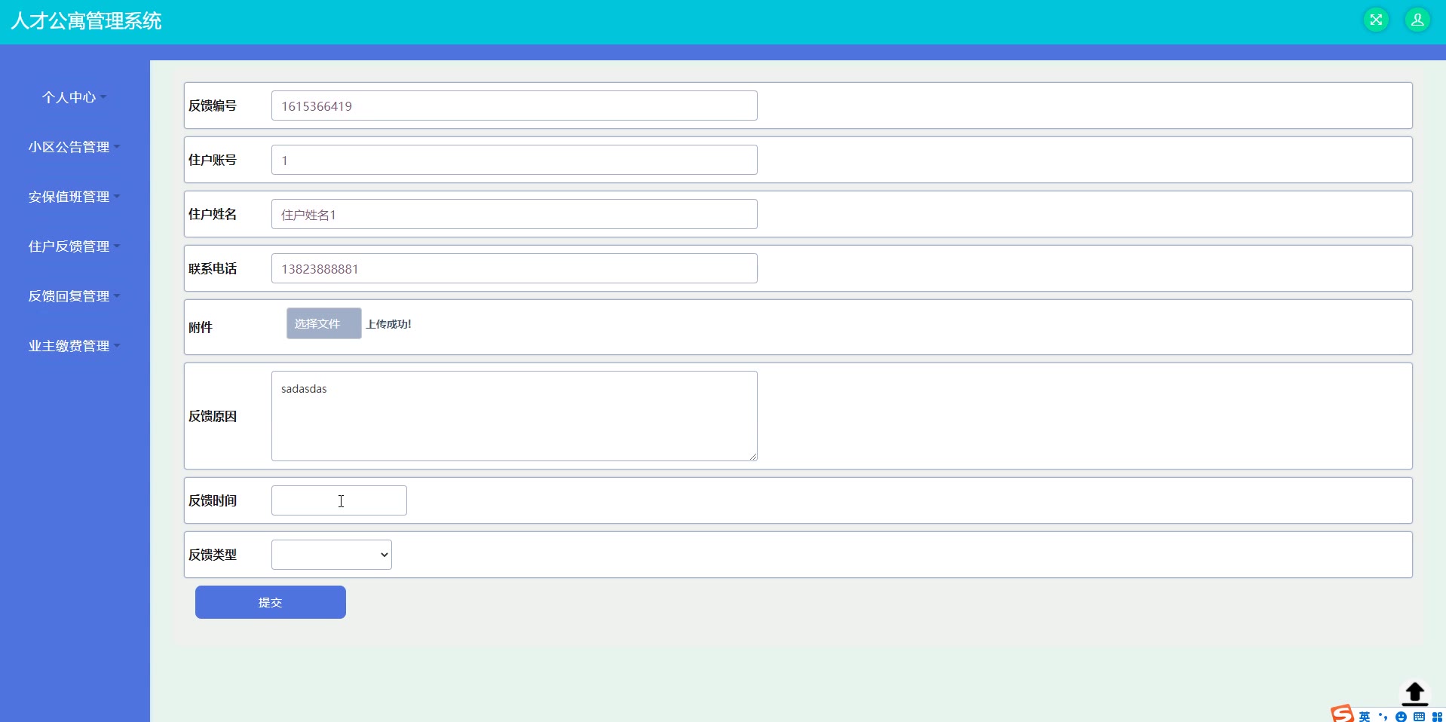
Task: Open the 反馈类型 dropdown
Action: point(332,555)
